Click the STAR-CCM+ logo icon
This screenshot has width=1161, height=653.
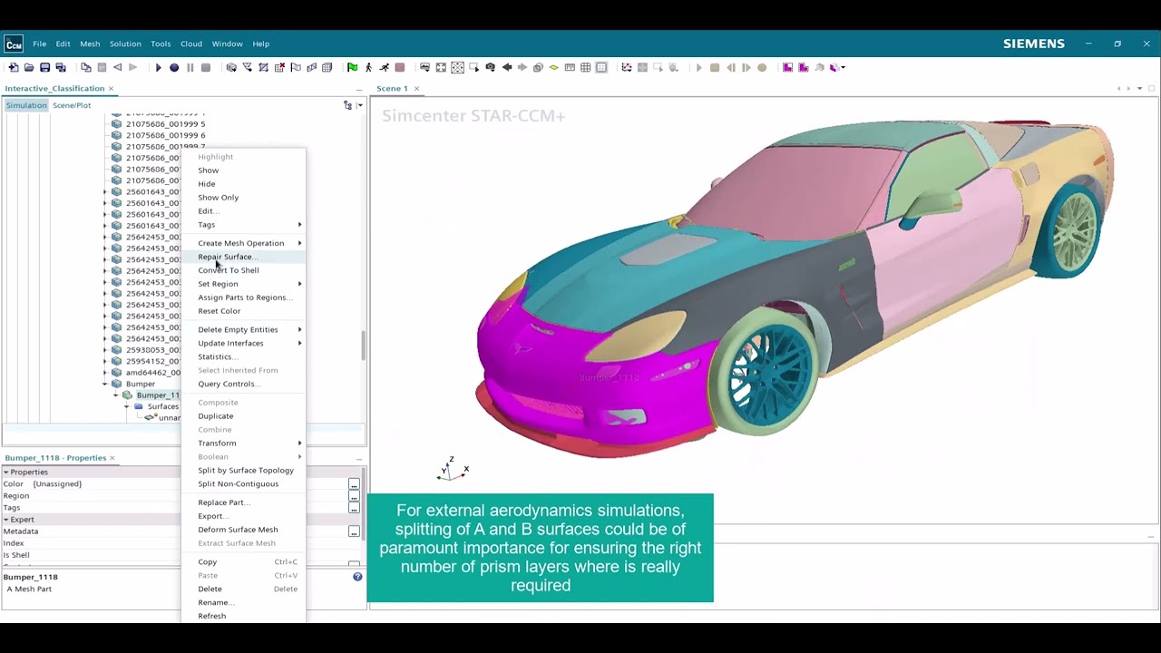click(14, 44)
